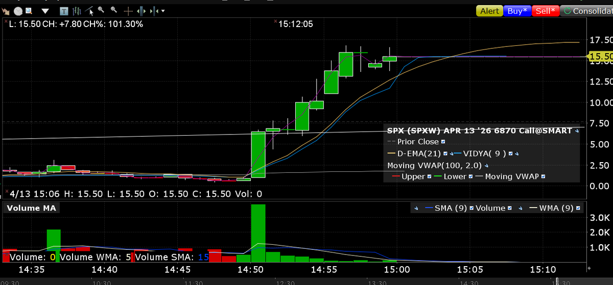
Task: Open wrench settings beside SPX Call@SMART title
Action: coord(577,131)
